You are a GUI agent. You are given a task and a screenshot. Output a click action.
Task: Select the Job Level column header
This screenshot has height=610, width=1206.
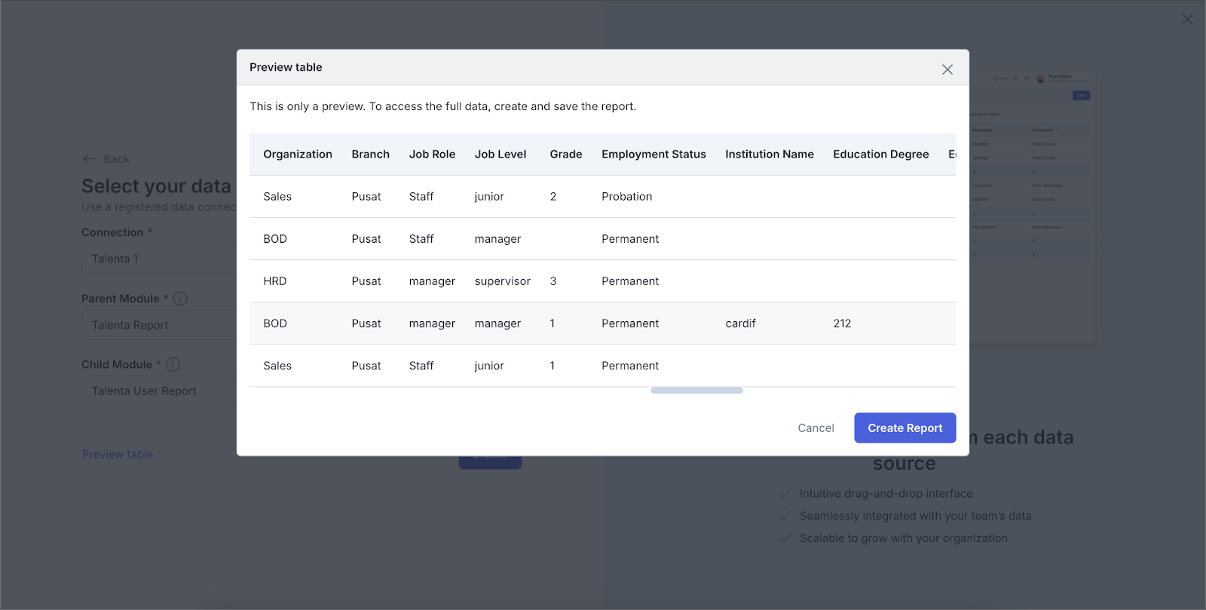pyautogui.click(x=500, y=154)
